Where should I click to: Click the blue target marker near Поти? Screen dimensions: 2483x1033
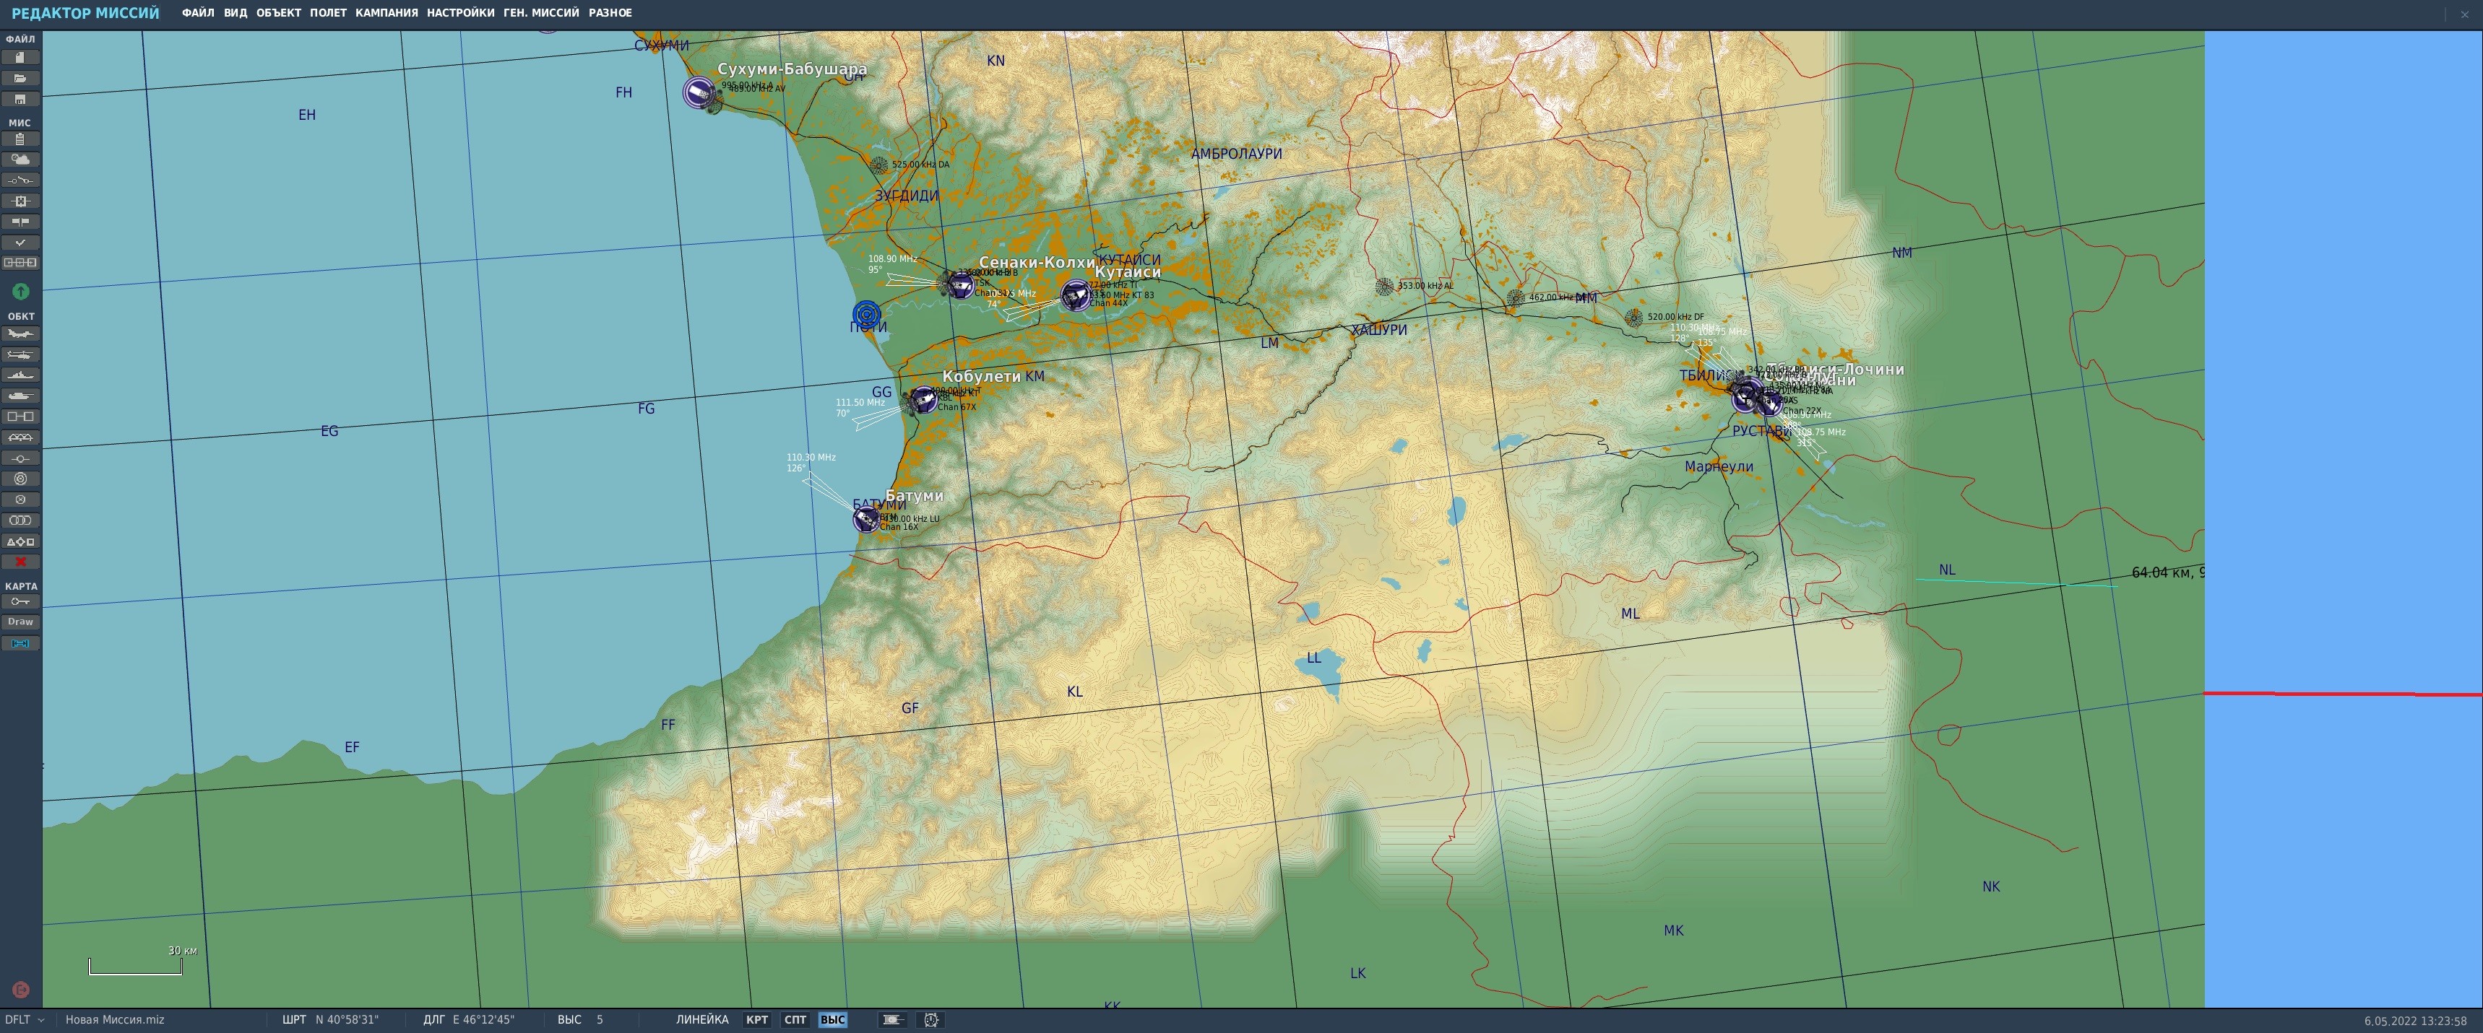866,314
